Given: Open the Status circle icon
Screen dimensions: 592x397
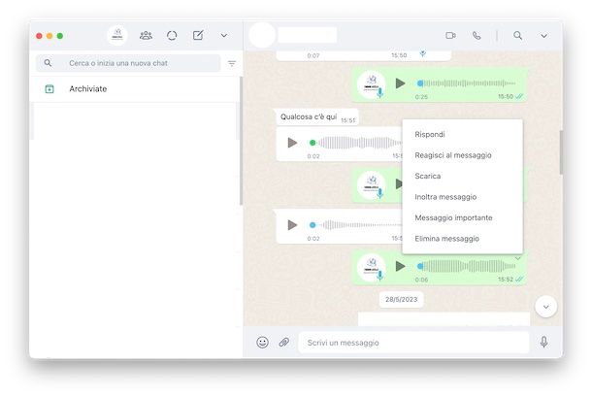Looking at the screenshot, I should 172,36.
